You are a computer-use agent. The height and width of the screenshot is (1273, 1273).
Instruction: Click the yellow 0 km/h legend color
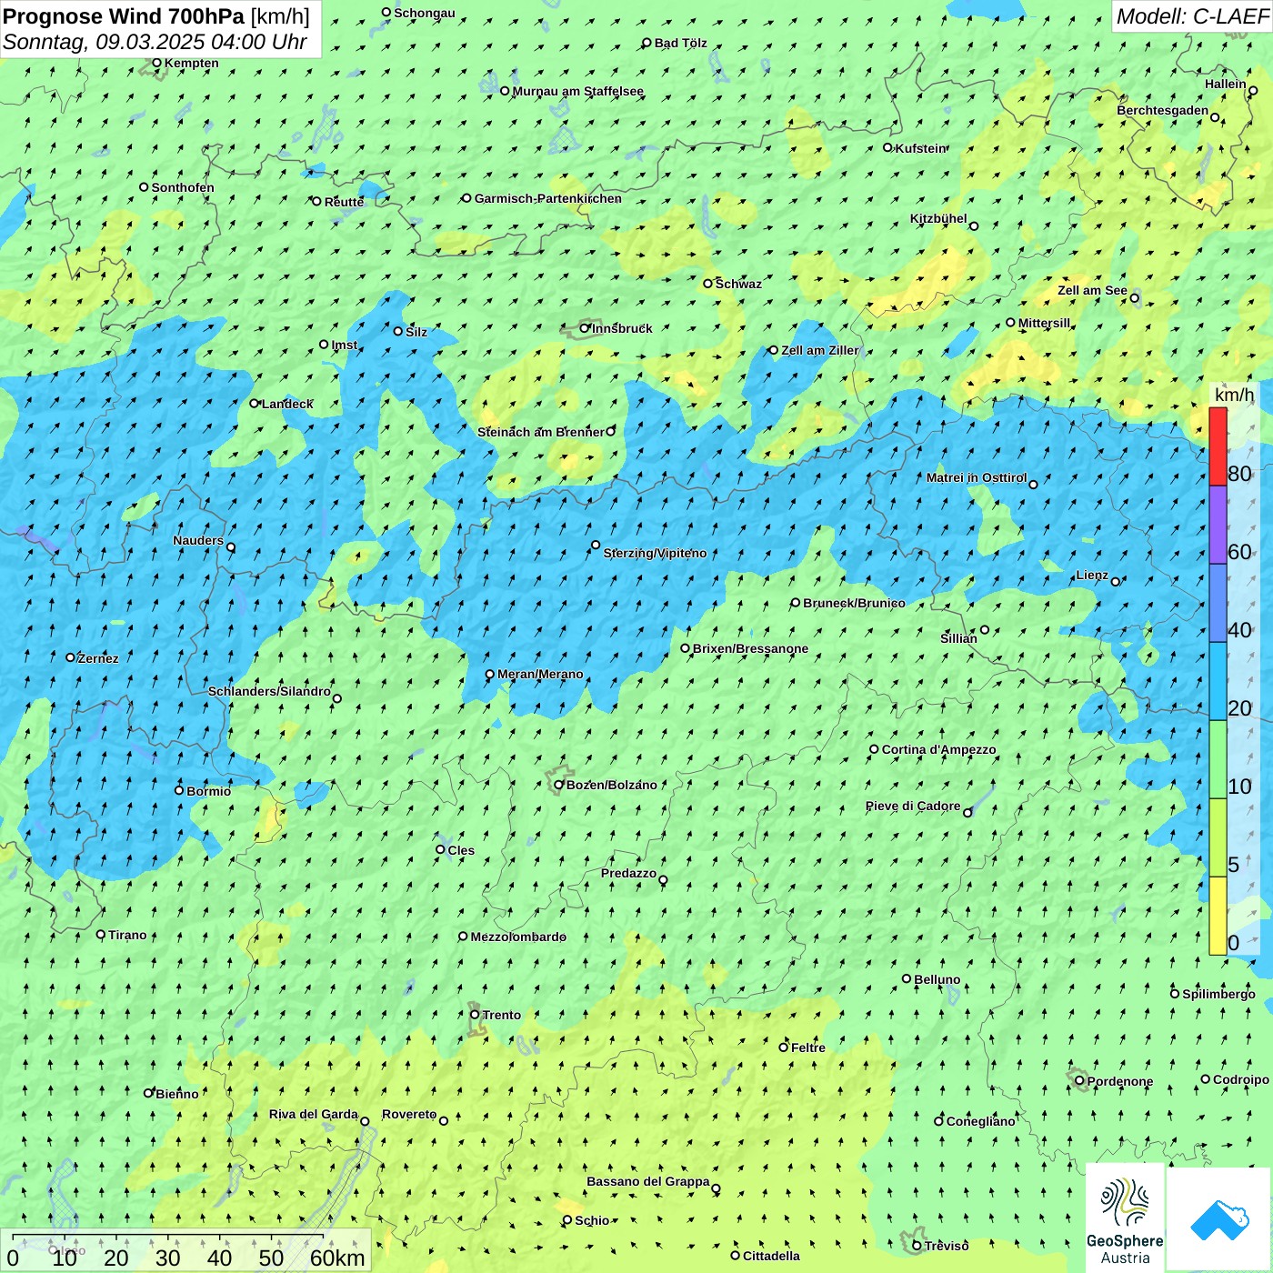[x=1218, y=916]
